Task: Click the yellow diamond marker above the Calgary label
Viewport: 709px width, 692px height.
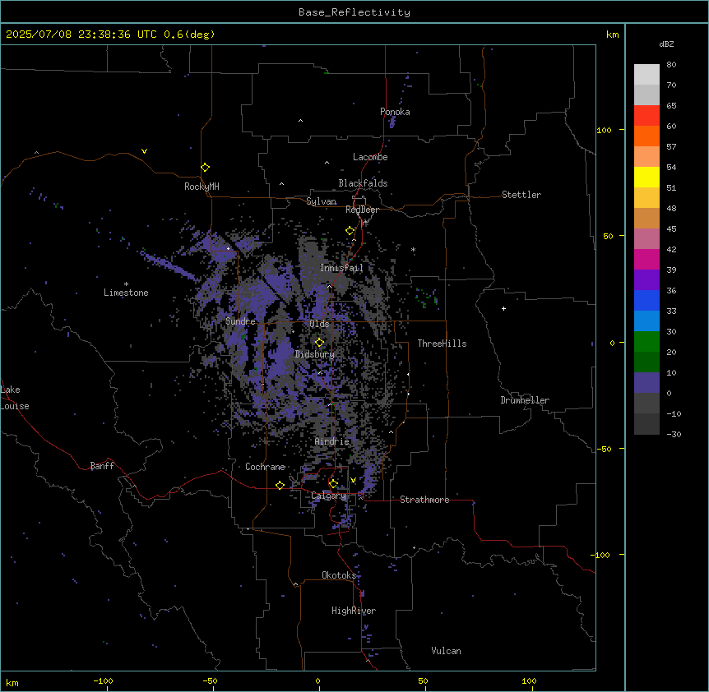Action: point(333,484)
